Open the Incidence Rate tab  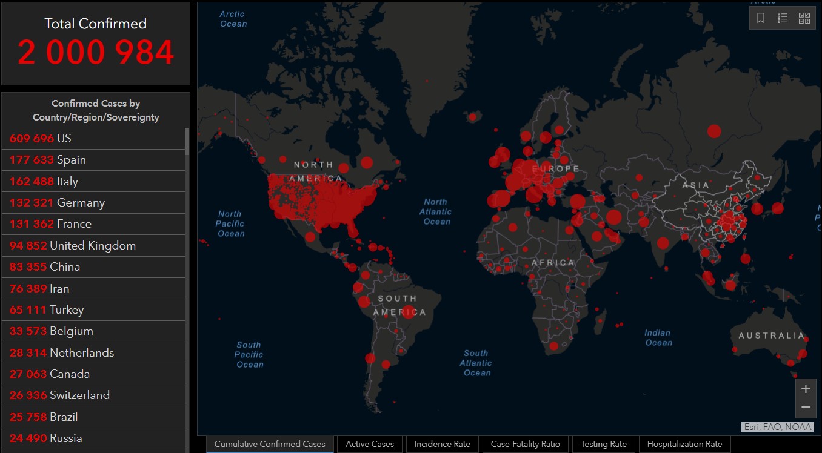click(442, 444)
